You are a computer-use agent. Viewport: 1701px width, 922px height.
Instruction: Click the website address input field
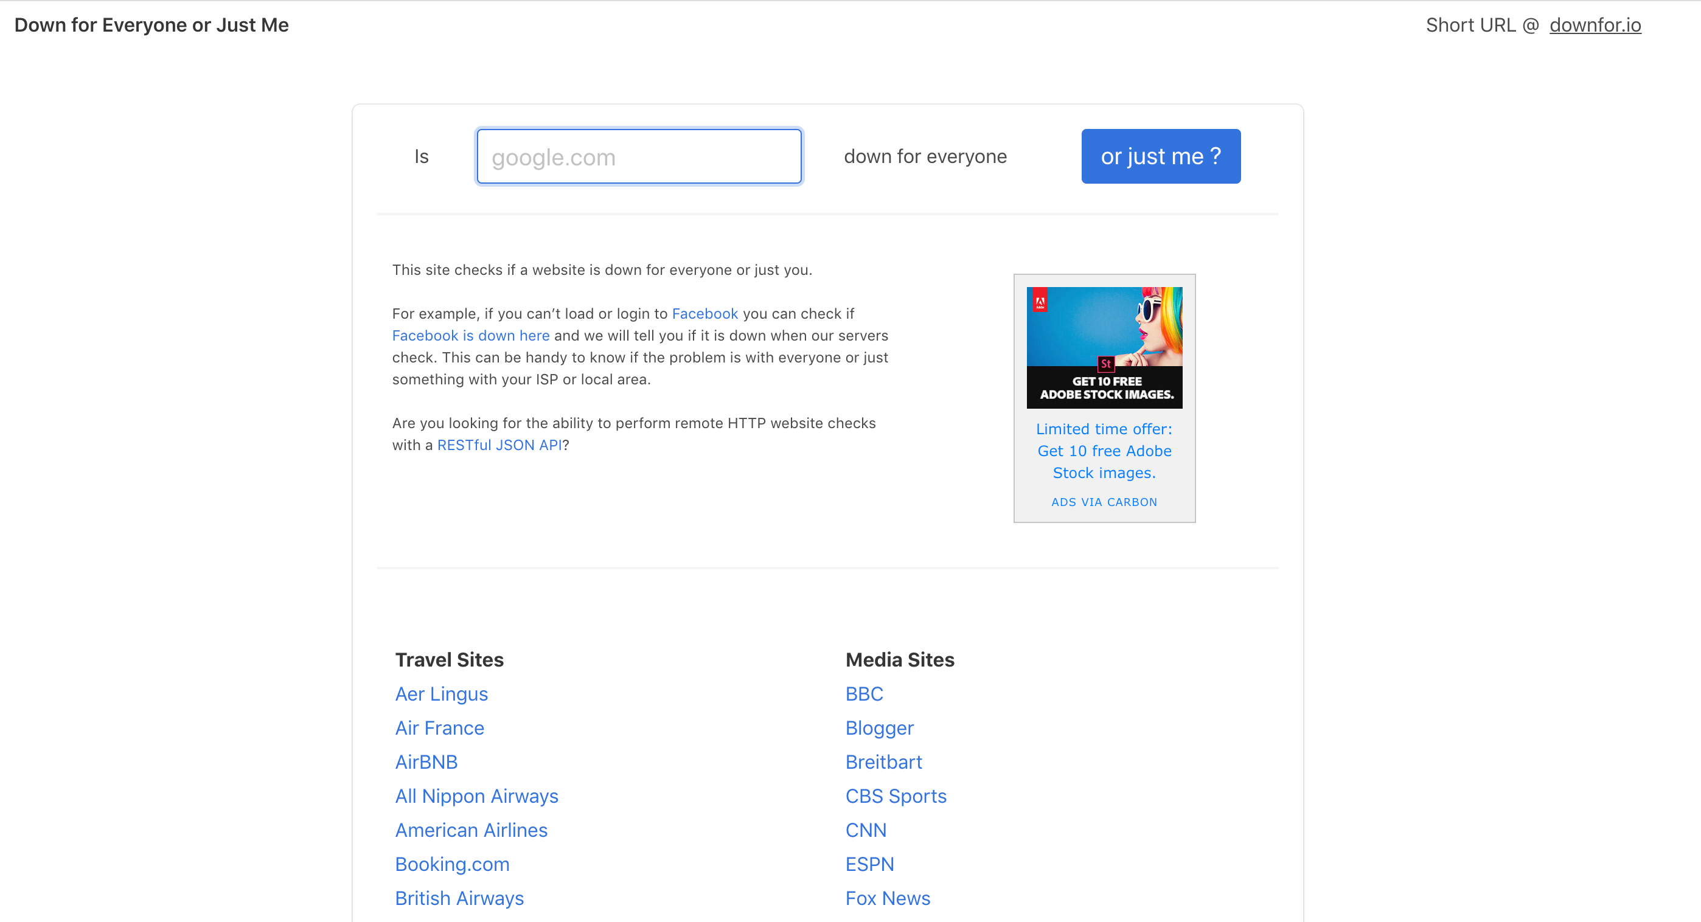tap(639, 156)
